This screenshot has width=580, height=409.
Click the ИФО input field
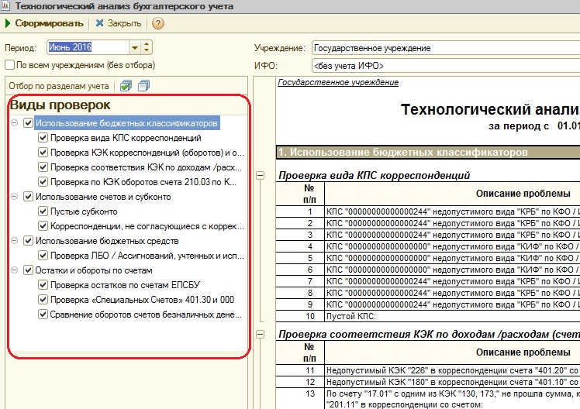point(446,66)
